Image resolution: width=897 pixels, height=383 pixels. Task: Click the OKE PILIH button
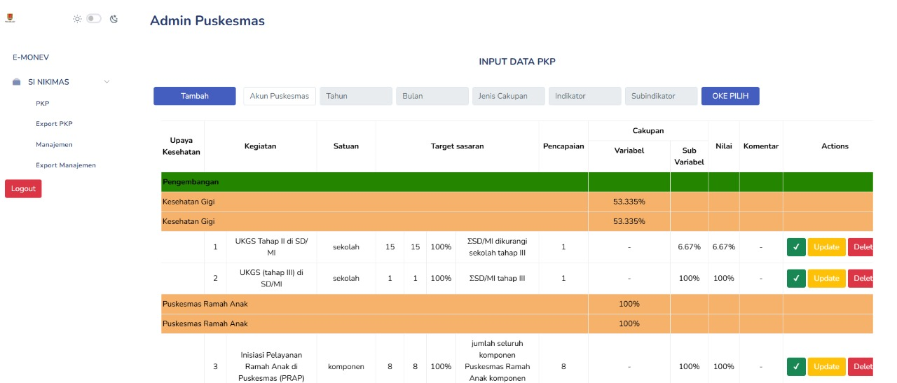[x=730, y=96]
